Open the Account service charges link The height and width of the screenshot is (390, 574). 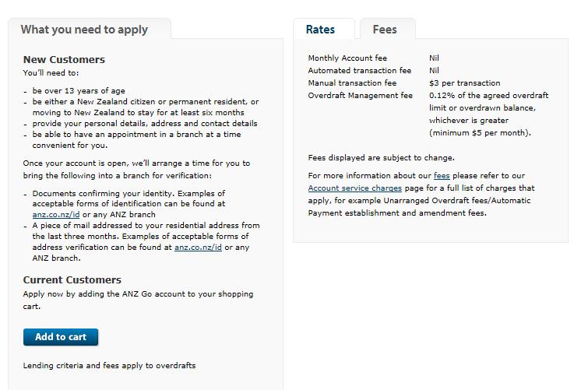355,188
